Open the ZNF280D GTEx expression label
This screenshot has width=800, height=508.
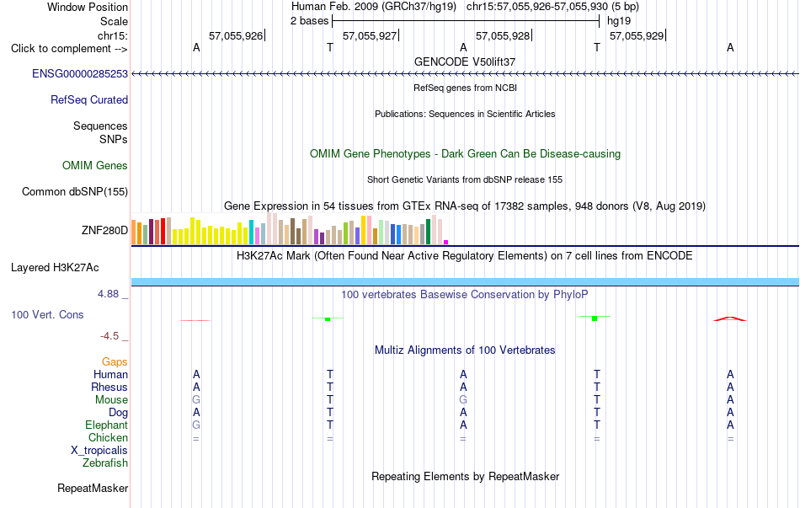tap(104, 230)
